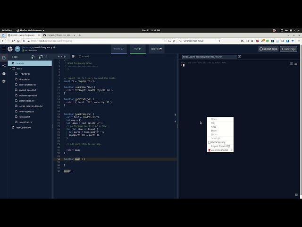302x227 pixels.
Task: Switch to the FrequencyWords browser tab
Action: pos(58,35)
